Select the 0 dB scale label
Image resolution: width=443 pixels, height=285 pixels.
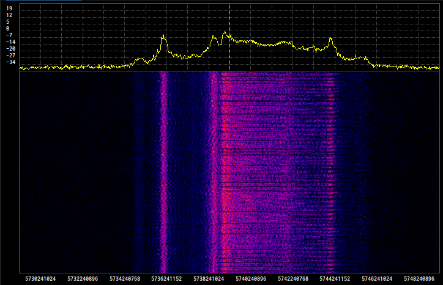[x=7, y=29]
